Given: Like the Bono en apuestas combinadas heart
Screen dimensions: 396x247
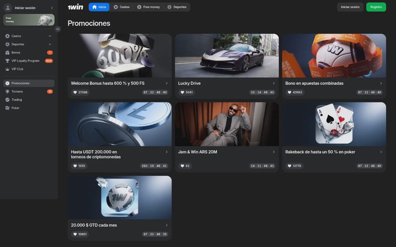Looking at the screenshot, I should tap(290, 92).
